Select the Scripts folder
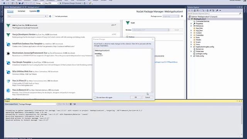 pos(198,42)
